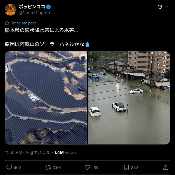
Task: Click the display name ポッピンココ
Action: [32, 7]
